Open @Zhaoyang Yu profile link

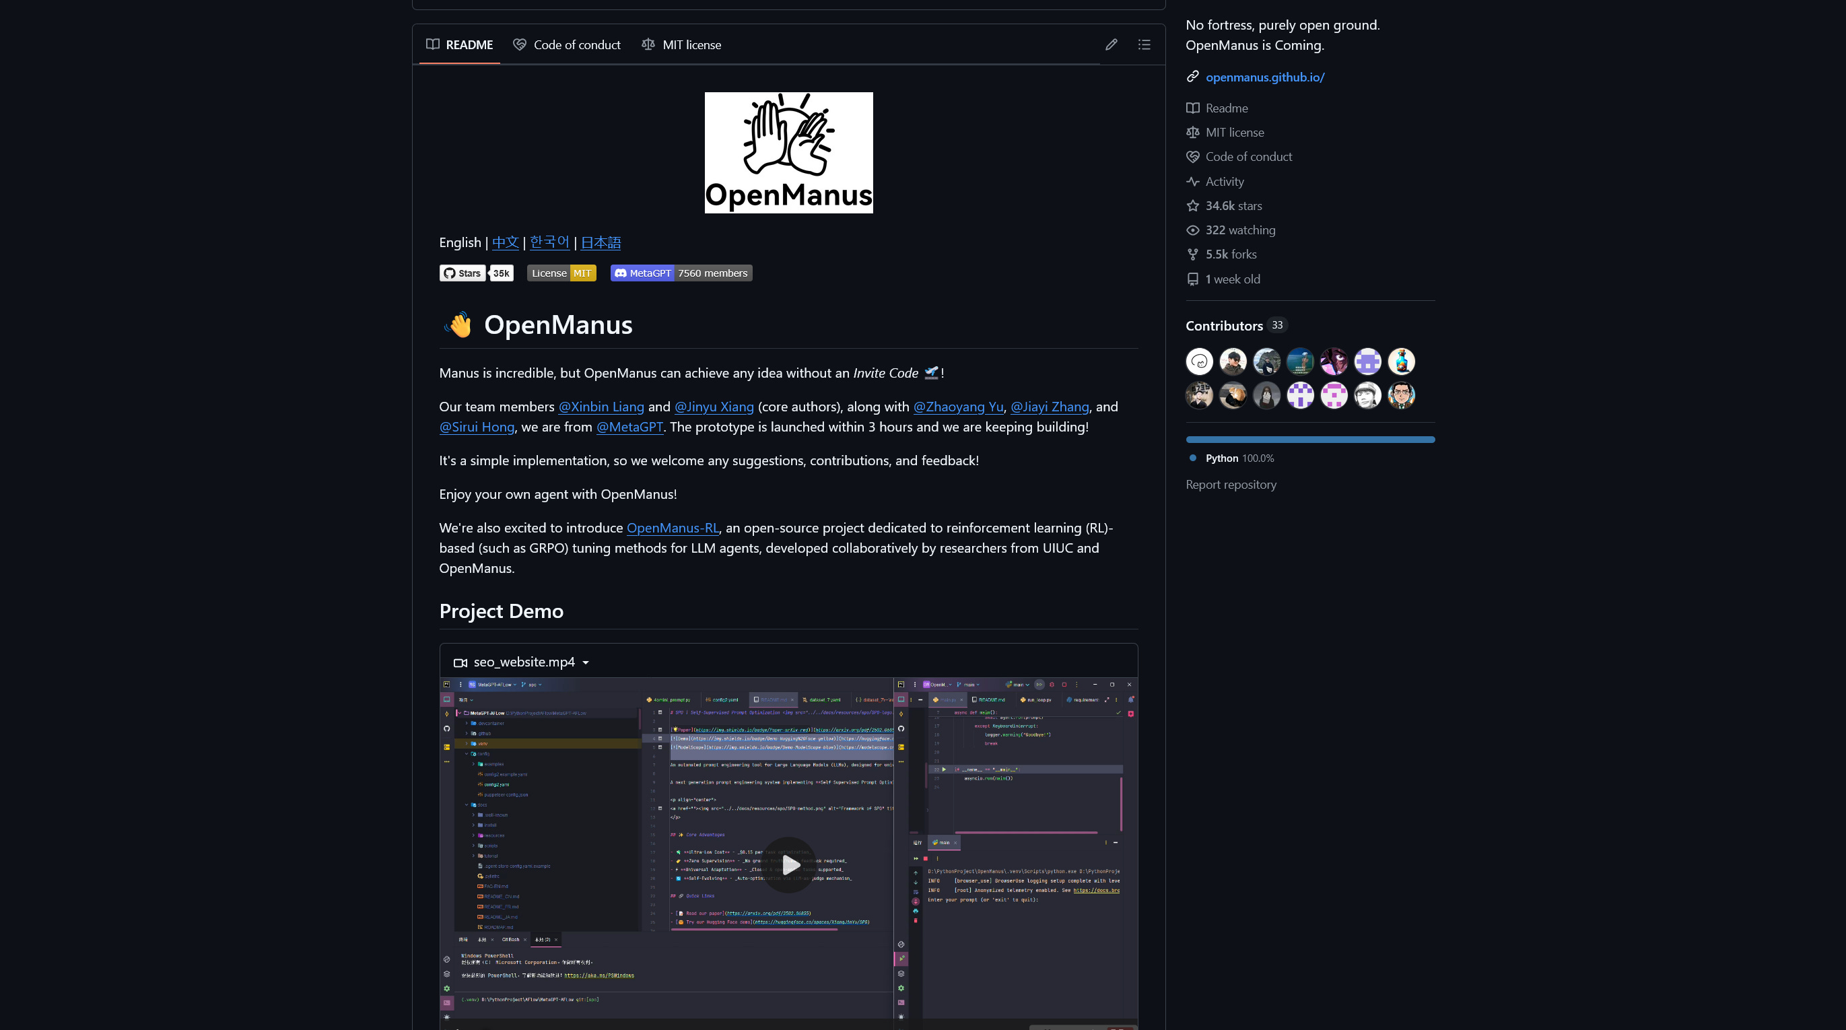click(958, 407)
